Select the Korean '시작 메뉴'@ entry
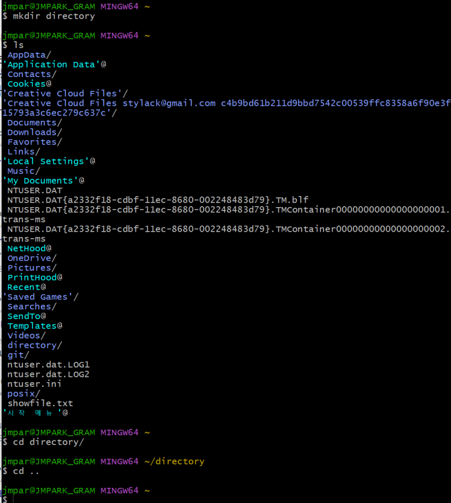Screen dimensions: 451x503 pyautogui.click(x=35, y=413)
